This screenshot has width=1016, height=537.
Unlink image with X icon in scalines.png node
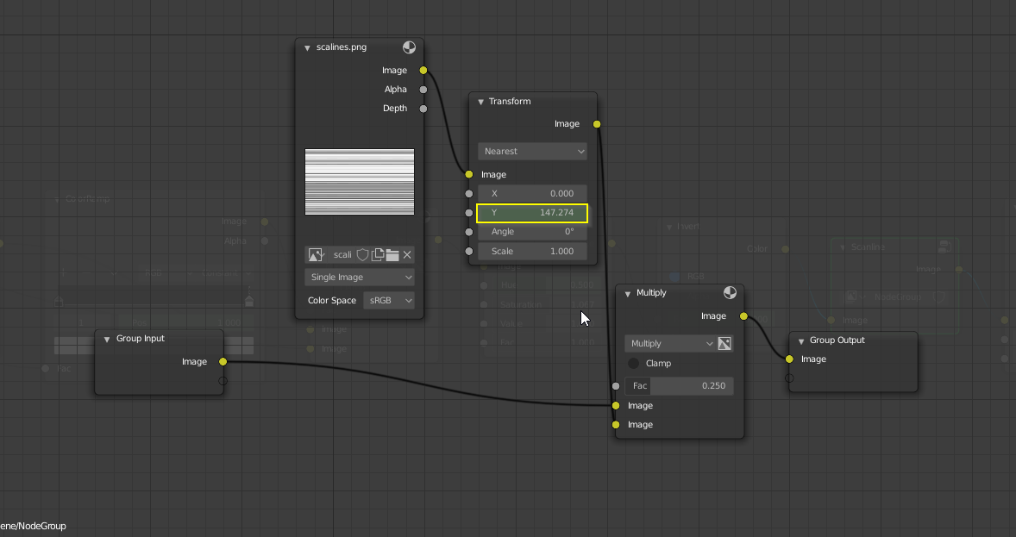(x=407, y=254)
